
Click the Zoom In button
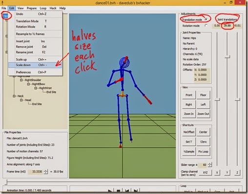[189, 114]
